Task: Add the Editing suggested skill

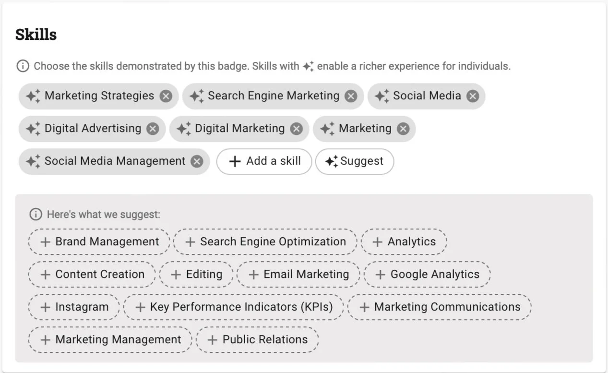Action: tap(196, 275)
